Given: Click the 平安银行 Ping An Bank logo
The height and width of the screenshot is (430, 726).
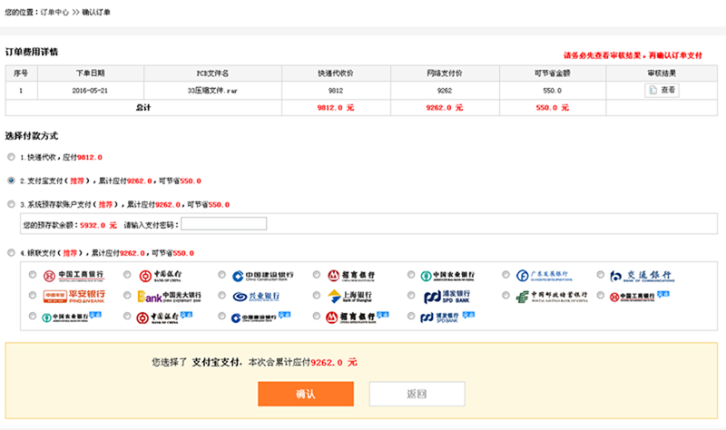Looking at the screenshot, I should [74, 297].
